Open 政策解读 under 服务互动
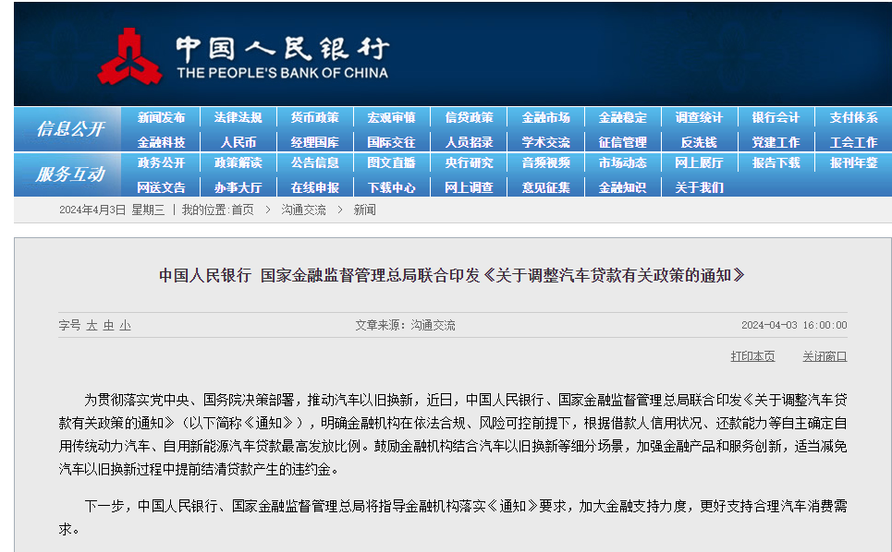The image size is (892, 552). (238, 163)
